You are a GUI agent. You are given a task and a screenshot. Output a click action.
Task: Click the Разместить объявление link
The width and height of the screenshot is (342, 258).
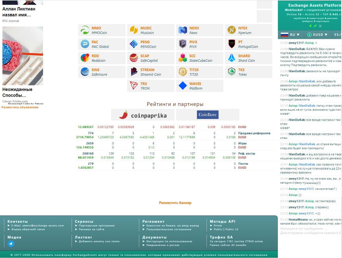click(x=20, y=107)
